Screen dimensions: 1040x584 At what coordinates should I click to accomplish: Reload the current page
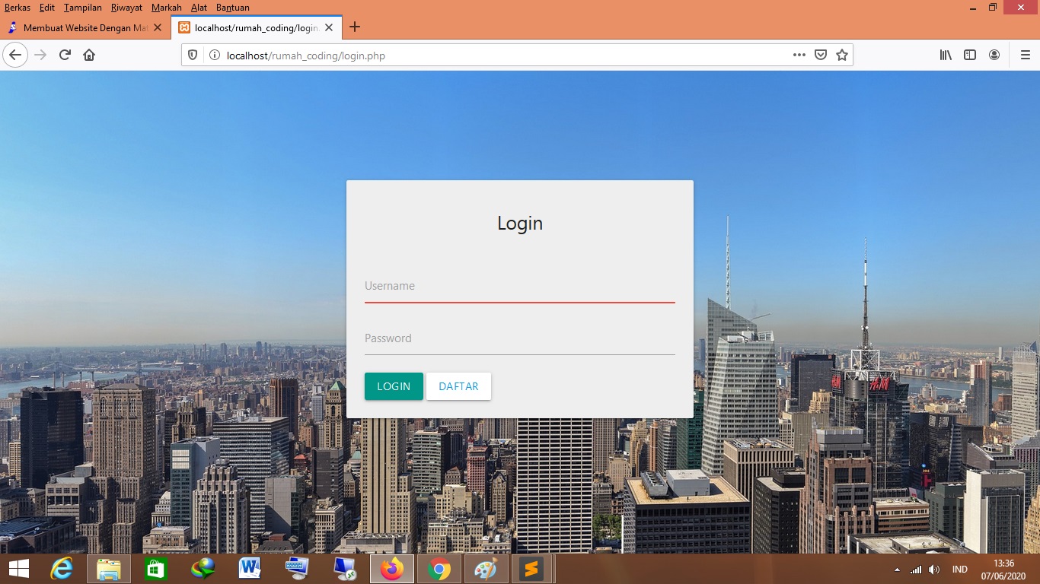coord(65,55)
